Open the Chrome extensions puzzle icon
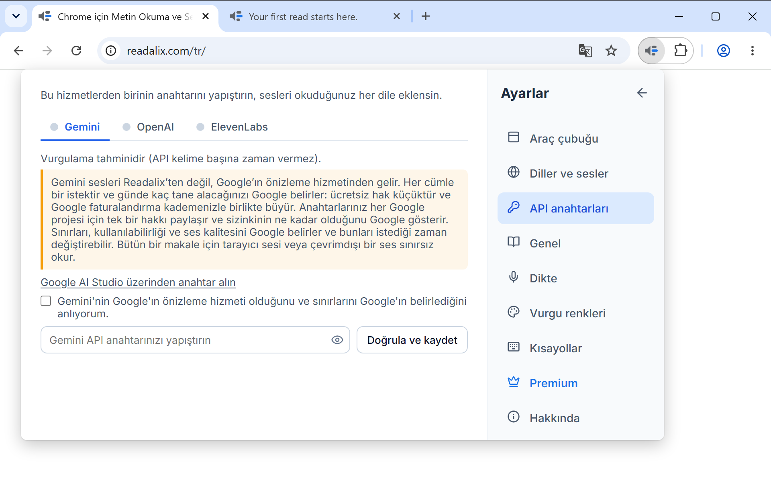771x482 pixels. tap(680, 51)
